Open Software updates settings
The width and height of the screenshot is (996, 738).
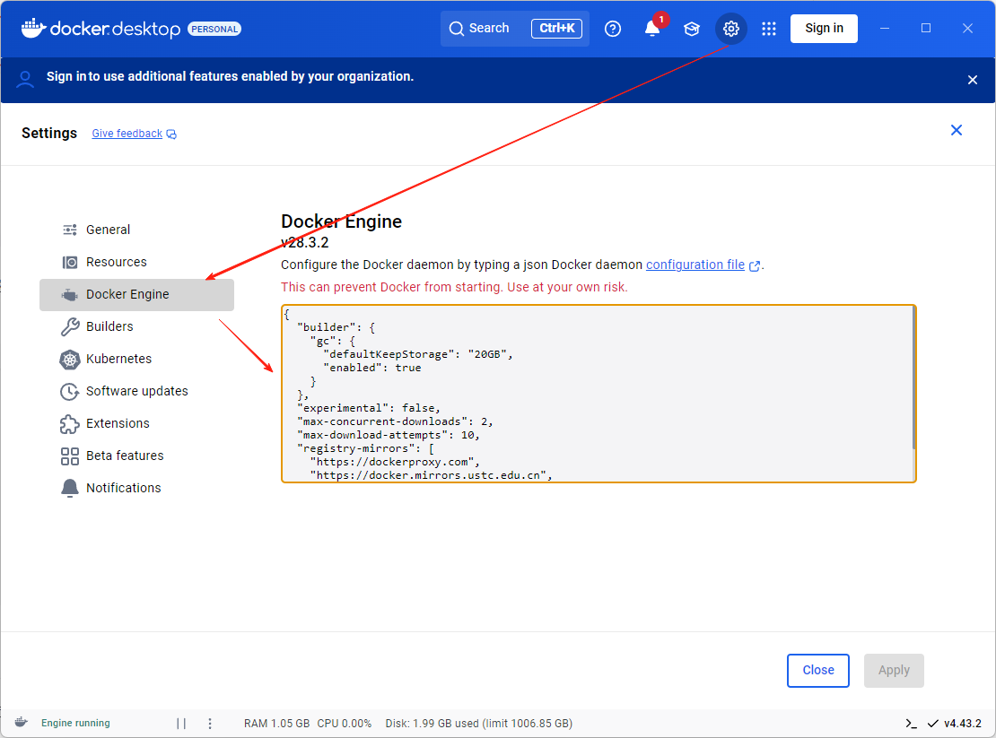136,392
